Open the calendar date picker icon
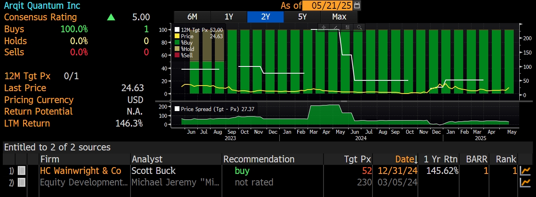 point(357,6)
